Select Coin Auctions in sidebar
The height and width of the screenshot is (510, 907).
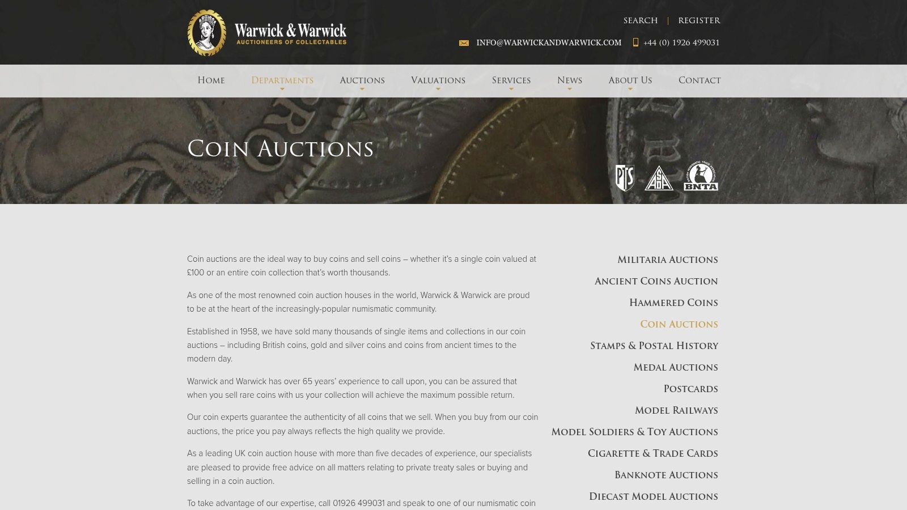[679, 324]
